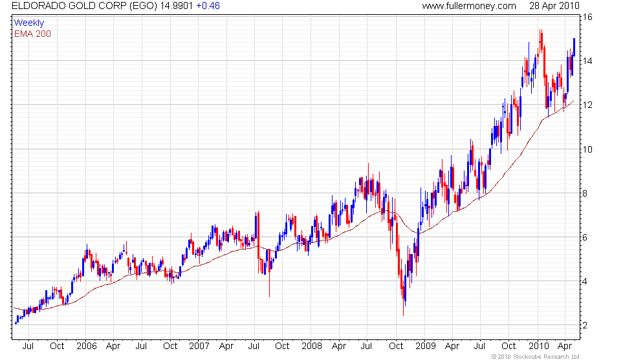
Task: Click the Apr label right after 2006
Action: (113, 346)
